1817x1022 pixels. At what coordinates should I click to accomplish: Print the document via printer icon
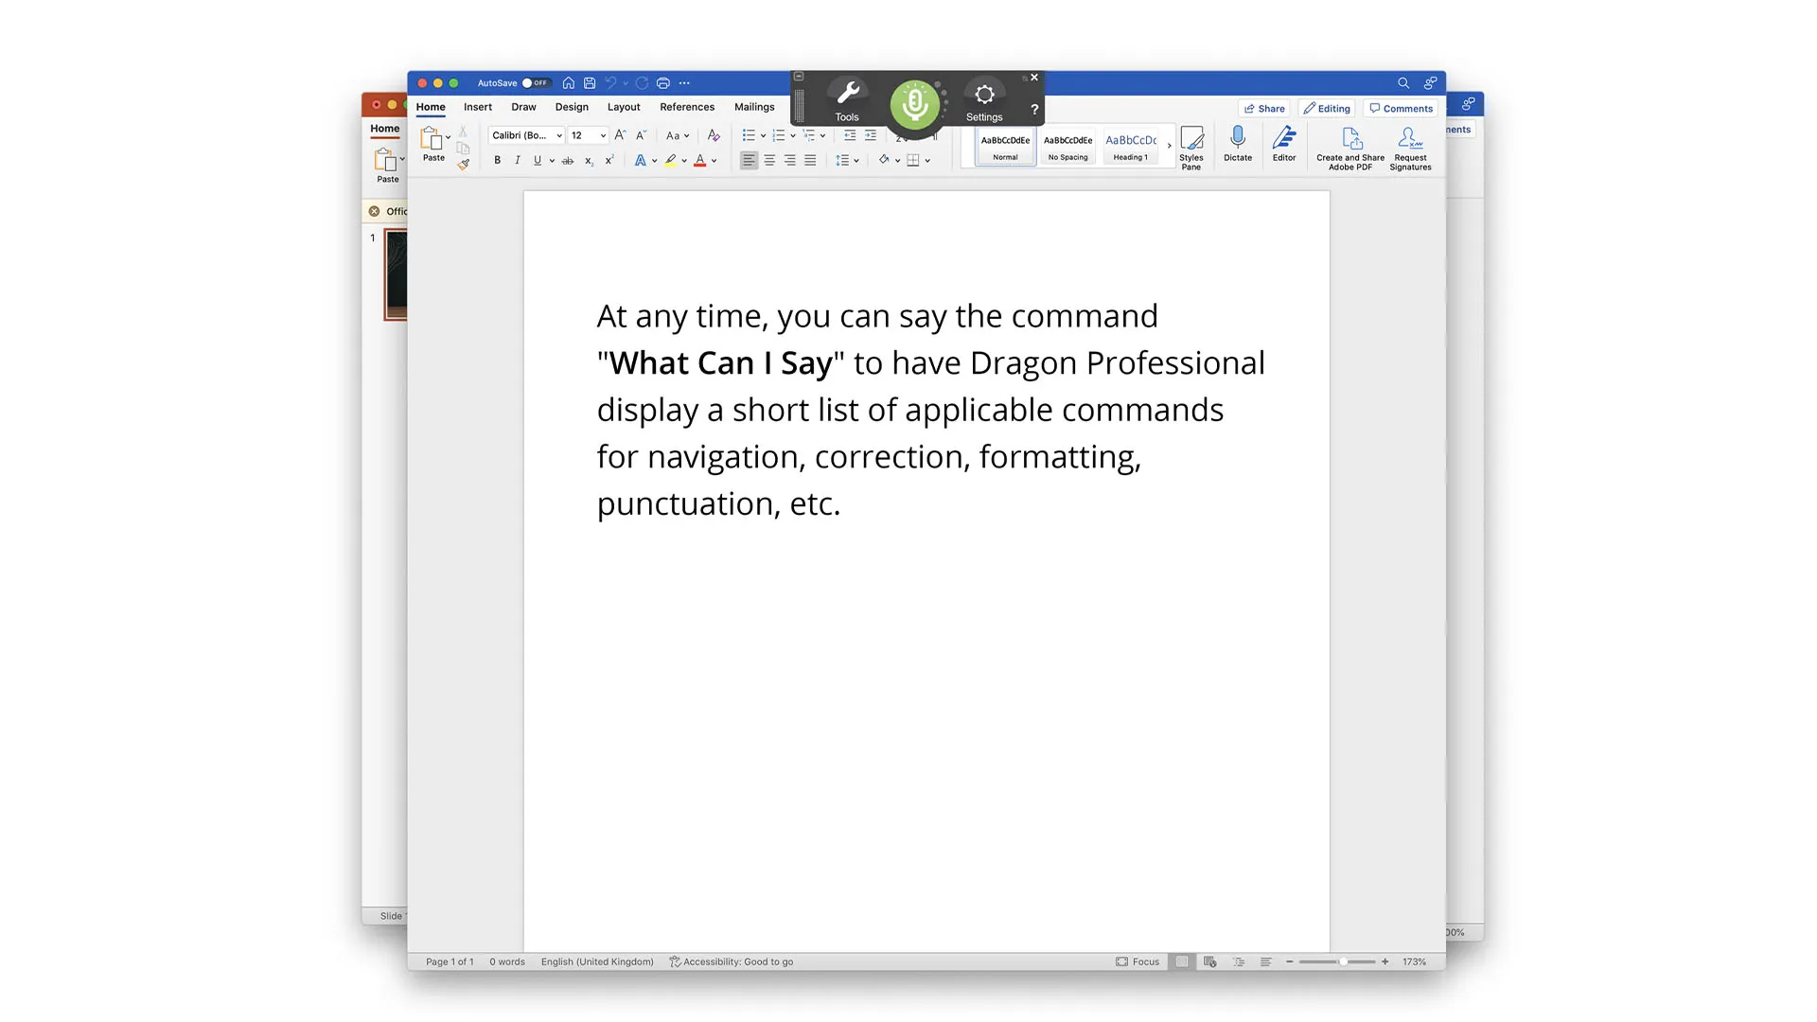pos(663,83)
